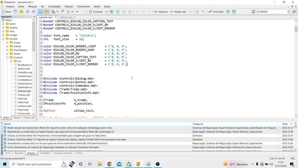Open the Redes neurais de maneira fácil article
The image size is (298, 168).
[60, 128]
